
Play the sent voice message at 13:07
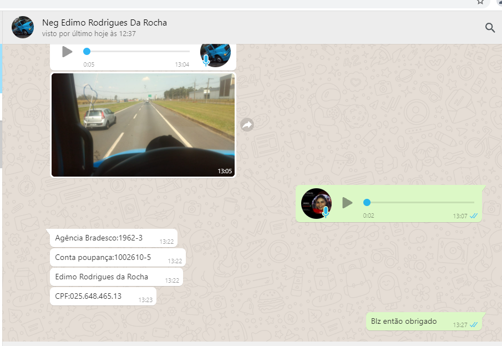point(347,203)
